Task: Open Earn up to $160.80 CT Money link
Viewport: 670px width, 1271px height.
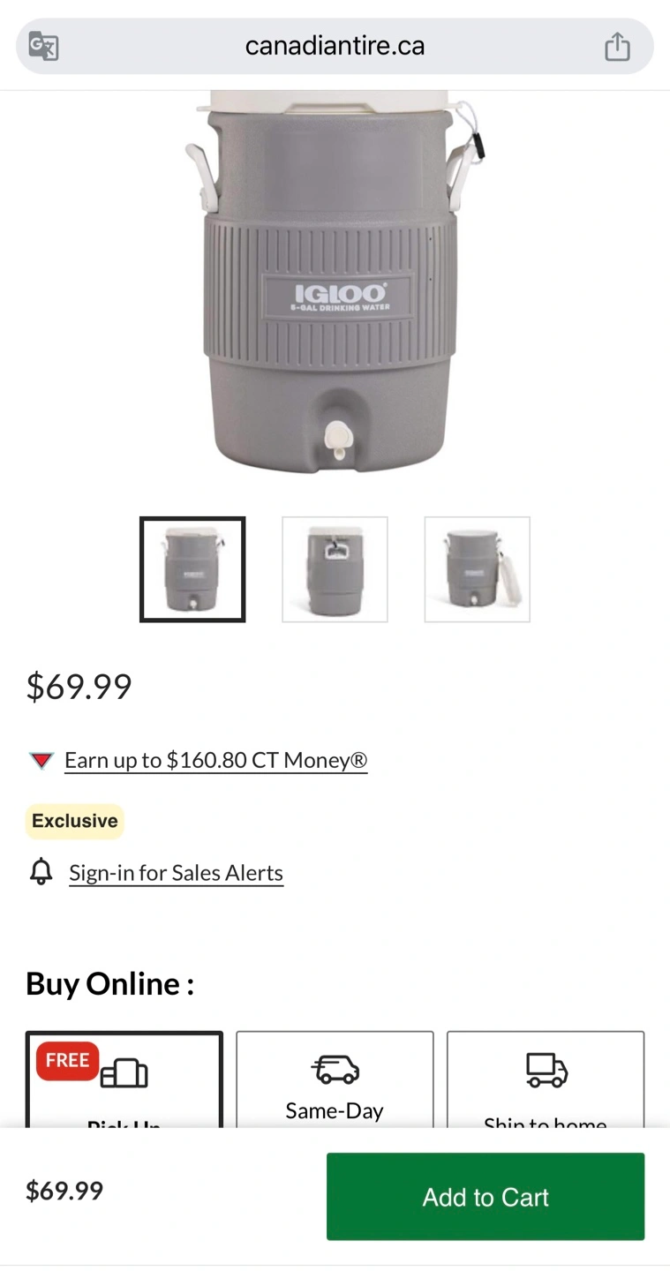Action: click(x=216, y=760)
